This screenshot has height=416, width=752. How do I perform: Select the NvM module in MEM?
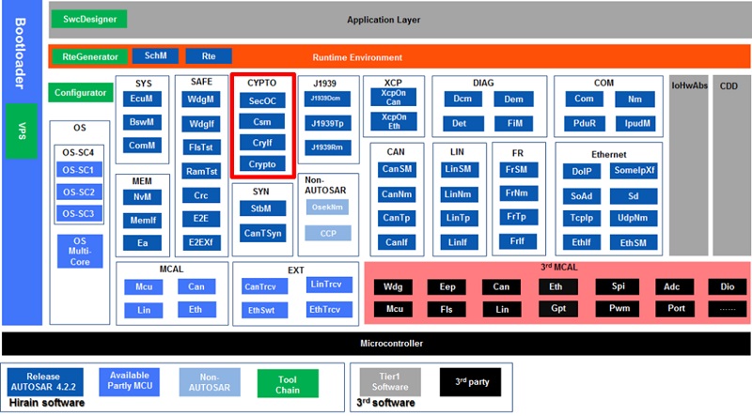click(x=142, y=197)
